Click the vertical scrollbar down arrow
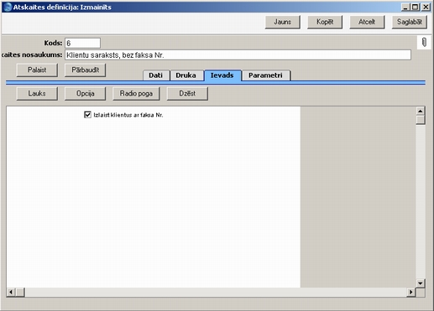 (421, 283)
